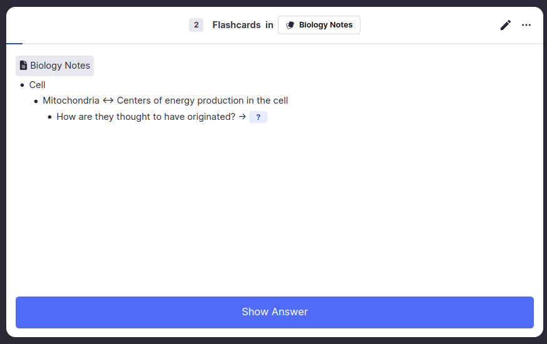
Task: Select the Cell outline item
Action: click(x=38, y=85)
